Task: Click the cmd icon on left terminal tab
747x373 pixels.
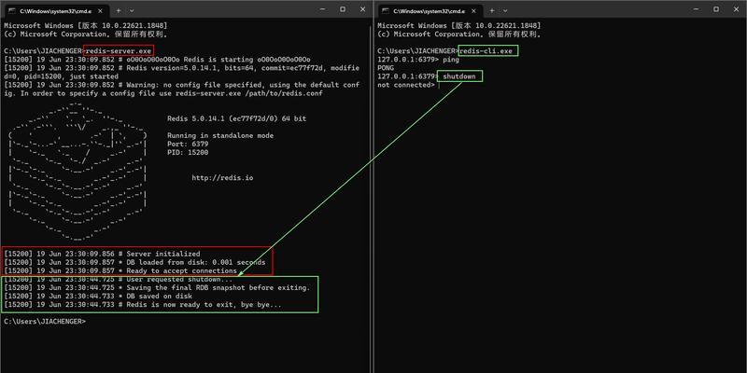Action: point(12,10)
